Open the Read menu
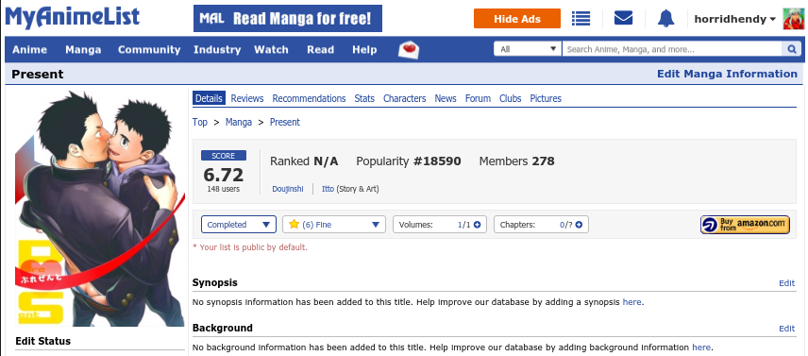The width and height of the screenshot is (808, 356). tap(321, 50)
